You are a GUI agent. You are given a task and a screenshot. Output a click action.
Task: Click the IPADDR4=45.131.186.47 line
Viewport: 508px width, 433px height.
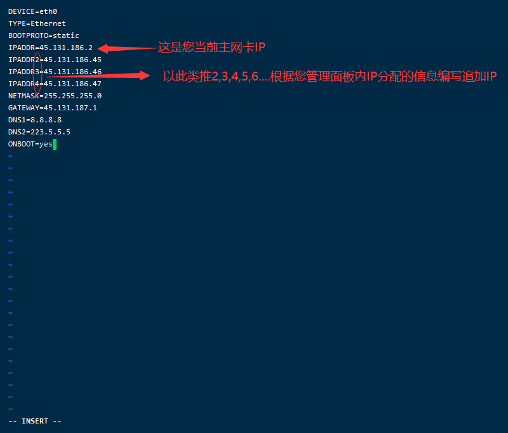[x=55, y=84]
